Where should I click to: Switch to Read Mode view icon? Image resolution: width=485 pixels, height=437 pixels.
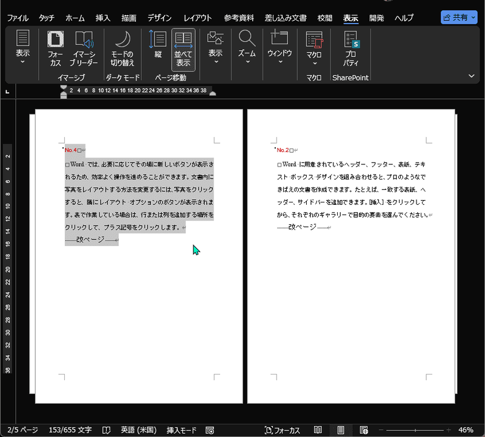tap(318, 430)
